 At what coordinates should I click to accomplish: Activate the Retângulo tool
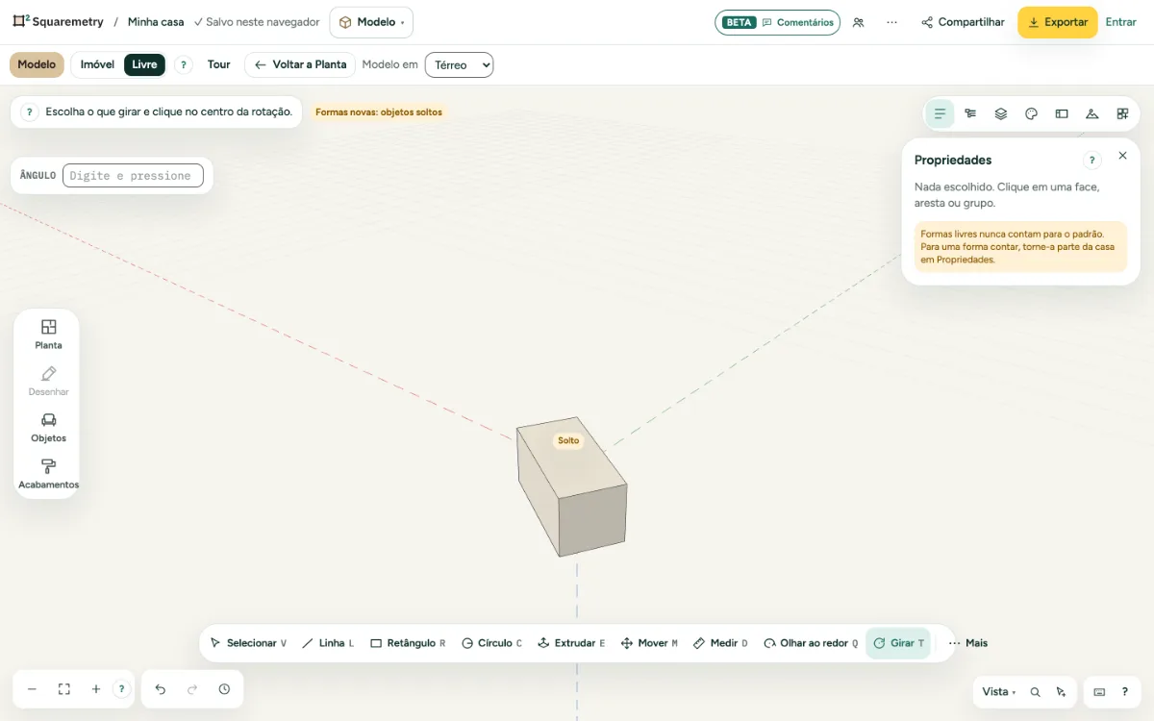[408, 643]
